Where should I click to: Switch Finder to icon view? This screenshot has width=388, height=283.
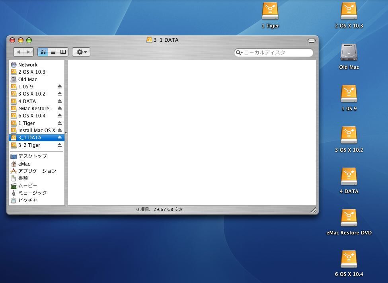(43, 52)
